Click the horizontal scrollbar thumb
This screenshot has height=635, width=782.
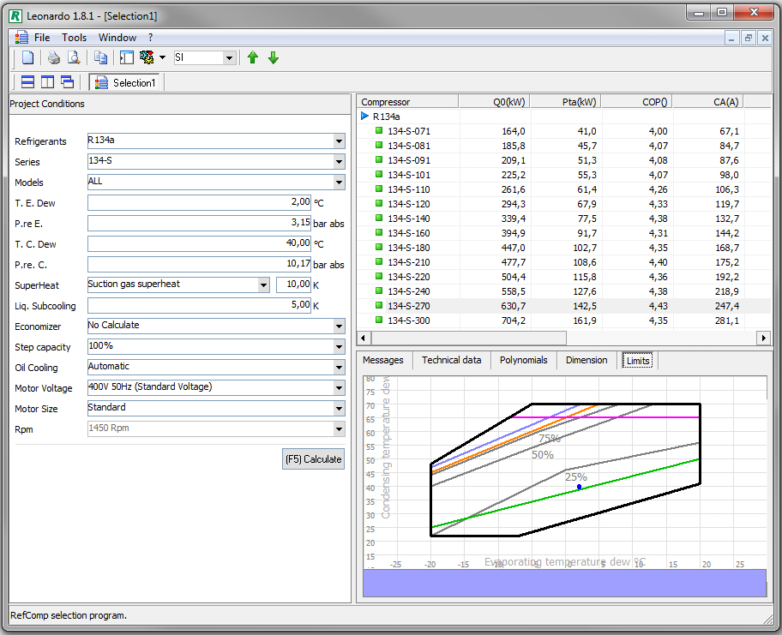[x=468, y=338]
